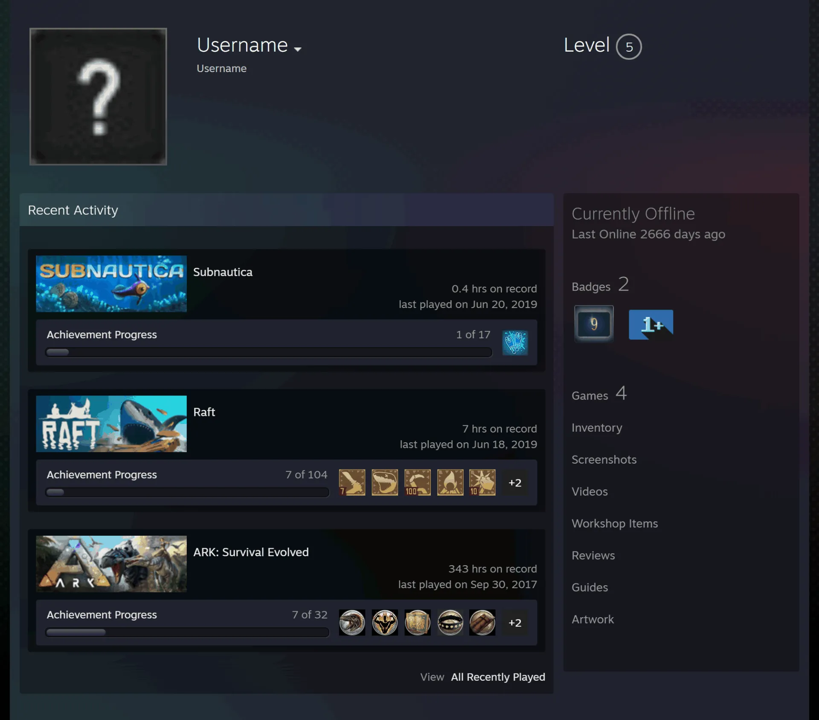Select Raft's shark jaw achievement icon

pos(385,482)
